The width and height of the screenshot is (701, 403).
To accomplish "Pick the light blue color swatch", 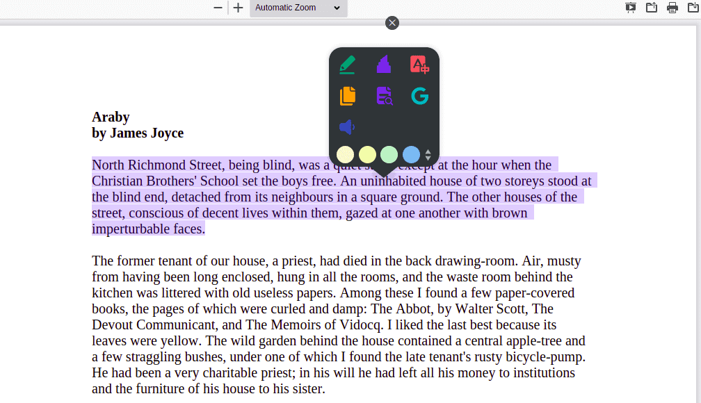I will (x=411, y=155).
